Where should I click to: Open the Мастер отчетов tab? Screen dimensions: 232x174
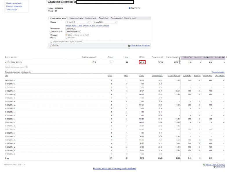(x=130, y=18)
